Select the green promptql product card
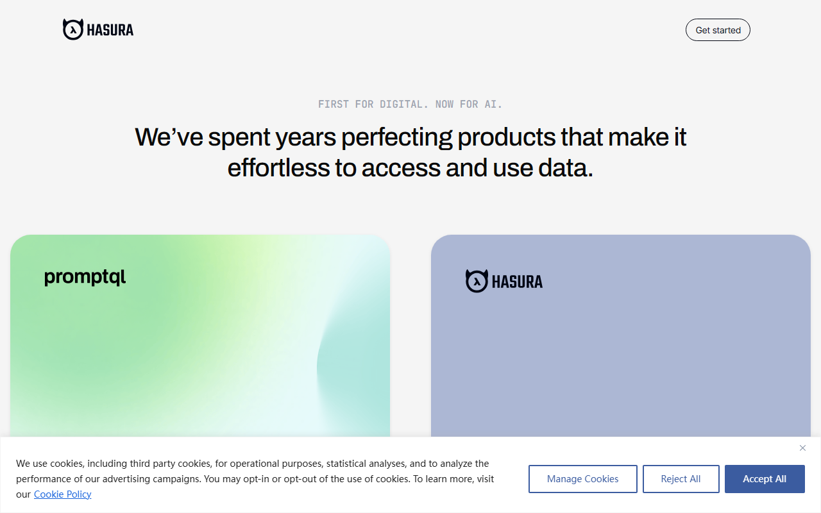821x513 pixels. pyautogui.click(x=200, y=336)
